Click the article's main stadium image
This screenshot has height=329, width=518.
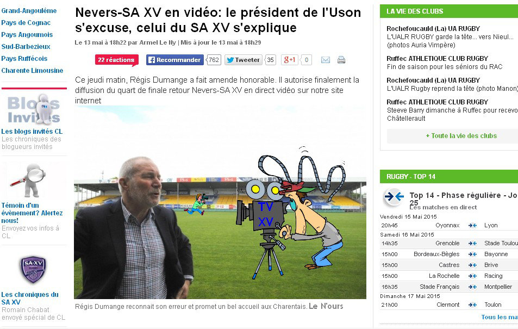[x=220, y=202]
